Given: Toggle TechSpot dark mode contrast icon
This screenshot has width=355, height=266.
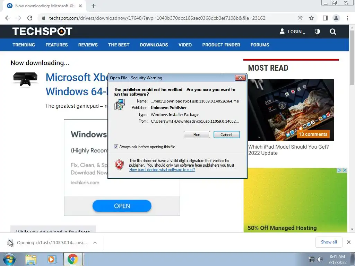Looking at the screenshot, I should click(318, 32).
